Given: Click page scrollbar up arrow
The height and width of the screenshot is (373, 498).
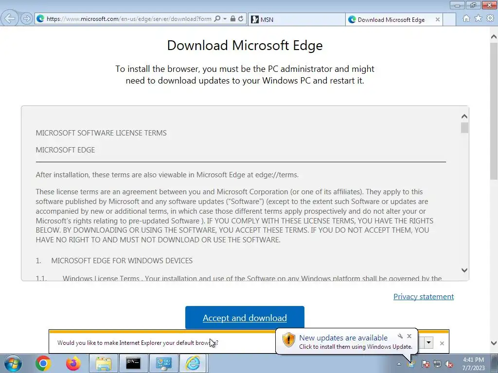Looking at the screenshot, I should point(494,37).
